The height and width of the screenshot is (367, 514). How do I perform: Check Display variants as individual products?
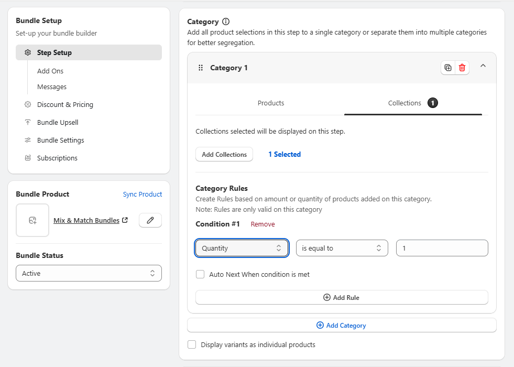(192, 344)
